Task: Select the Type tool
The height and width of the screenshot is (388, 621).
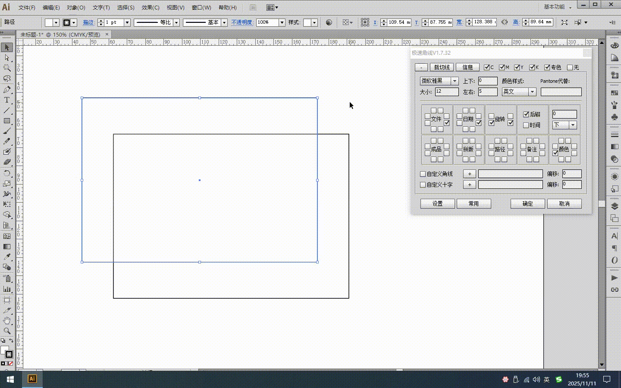Action: pos(7,100)
